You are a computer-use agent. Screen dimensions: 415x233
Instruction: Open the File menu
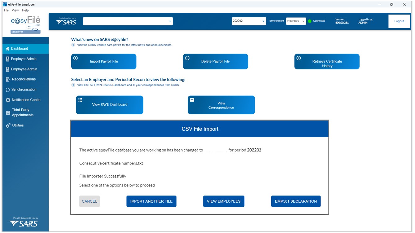click(6, 10)
